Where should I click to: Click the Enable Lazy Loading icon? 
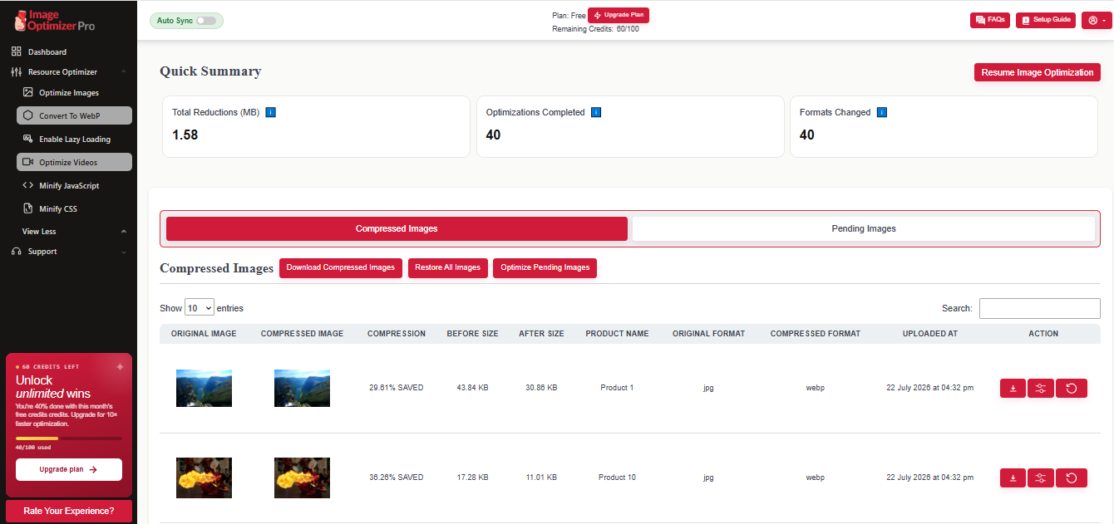coord(27,139)
